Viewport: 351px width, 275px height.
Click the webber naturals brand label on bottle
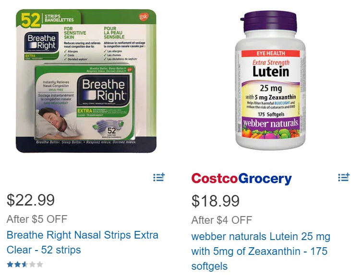point(271,123)
